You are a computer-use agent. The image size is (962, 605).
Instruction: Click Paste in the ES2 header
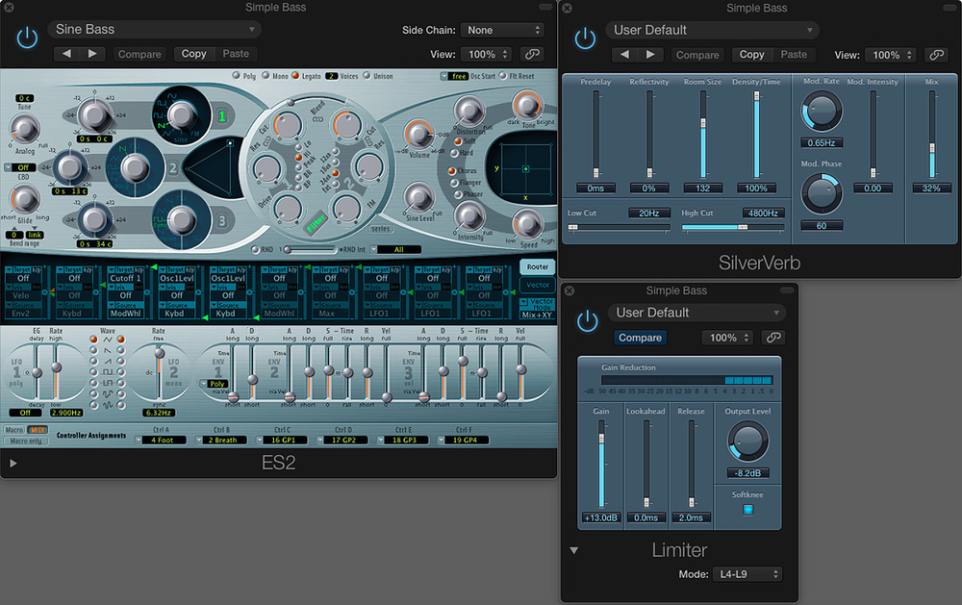[x=236, y=54]
